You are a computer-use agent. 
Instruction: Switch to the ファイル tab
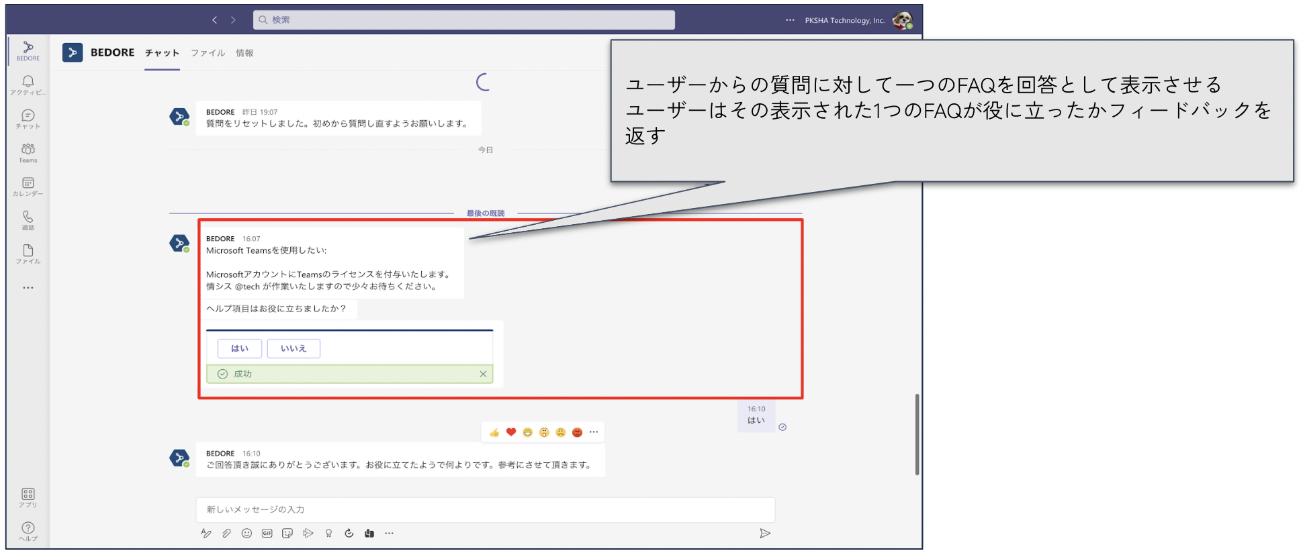click(208, 53)
